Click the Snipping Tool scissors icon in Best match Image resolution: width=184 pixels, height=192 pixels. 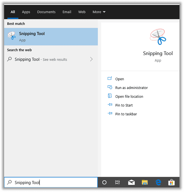tap(12, 35)
